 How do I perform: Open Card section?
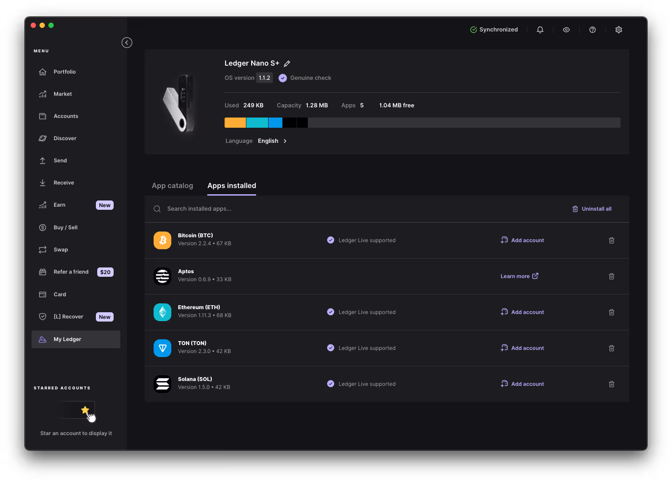click(76, 295)
